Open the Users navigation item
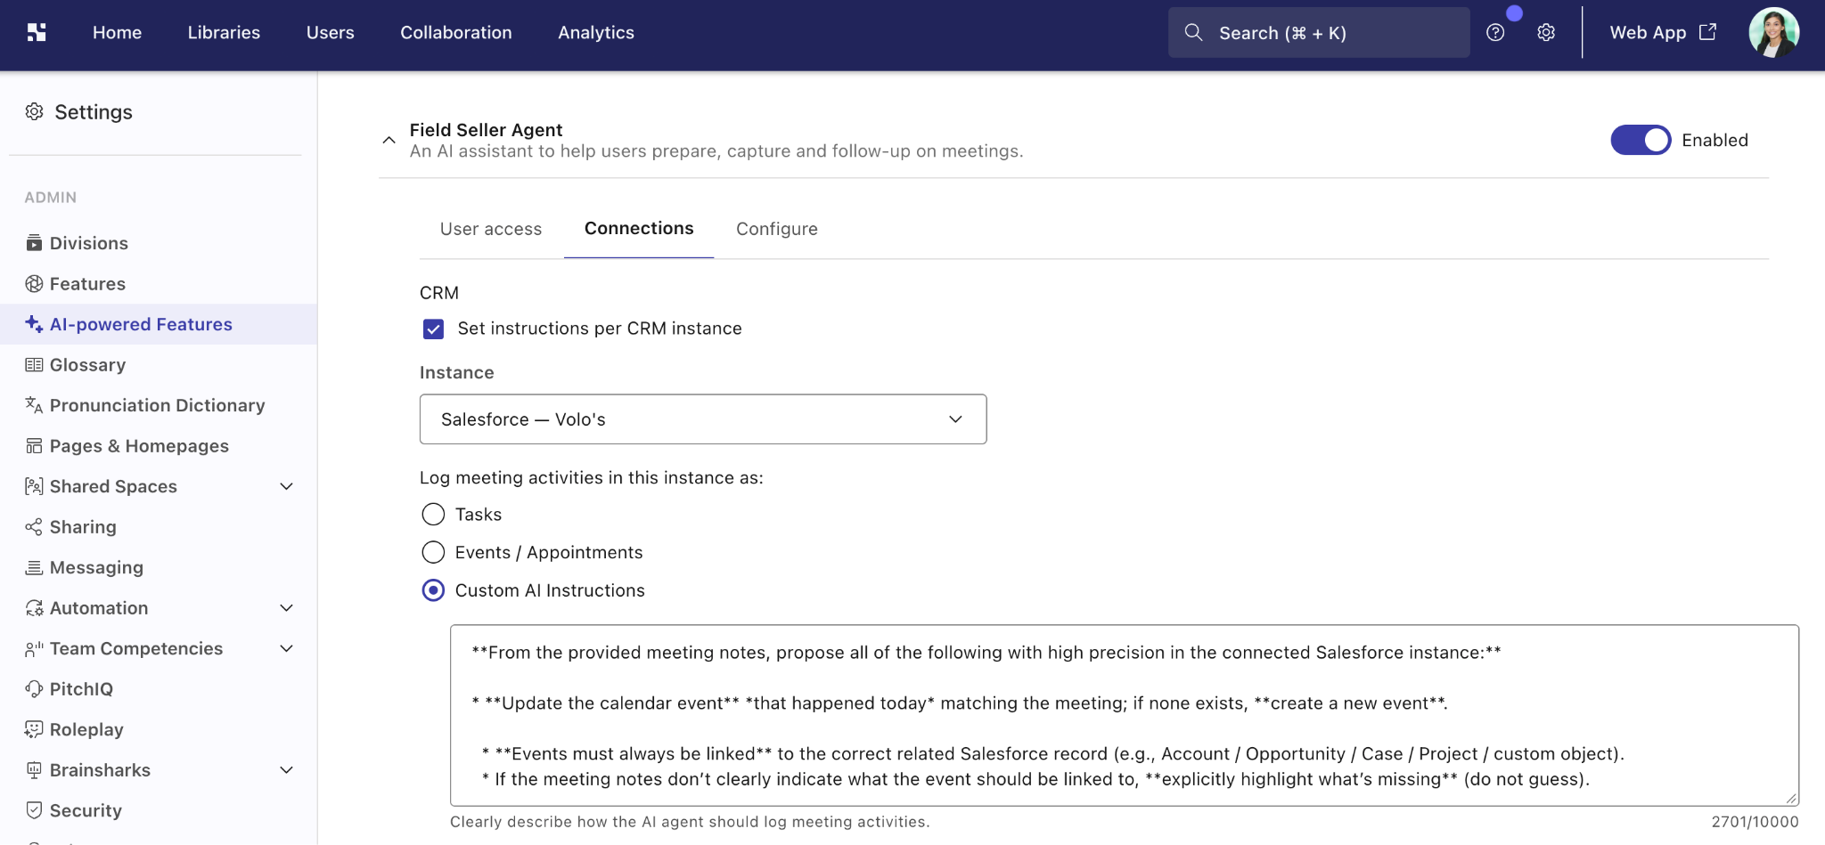The image size is (1825, 845). (331, 32)
